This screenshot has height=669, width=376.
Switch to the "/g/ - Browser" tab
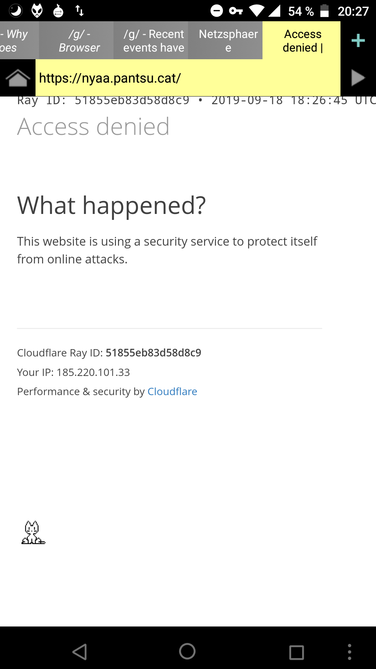click(x=79, y=41)
